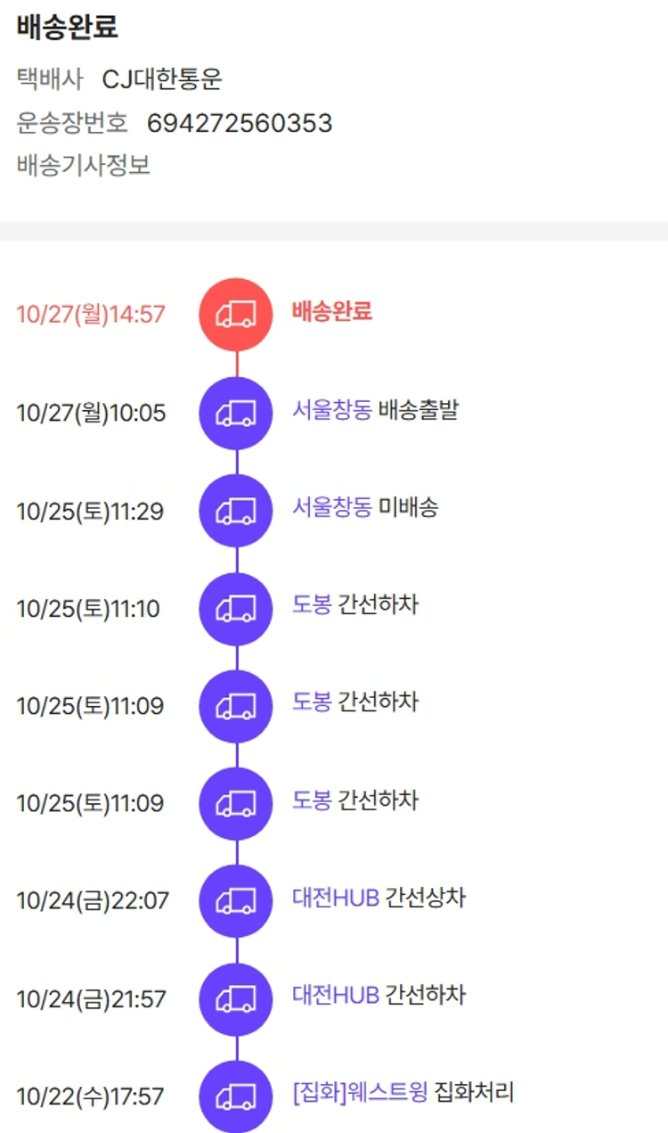Click the 10/22(수)17:57 timestamp
The width and height of the screenshot is (668, 1133).
[91, 1097]
